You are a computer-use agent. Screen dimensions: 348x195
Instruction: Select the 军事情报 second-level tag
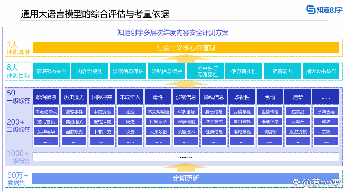coord(186,122)
